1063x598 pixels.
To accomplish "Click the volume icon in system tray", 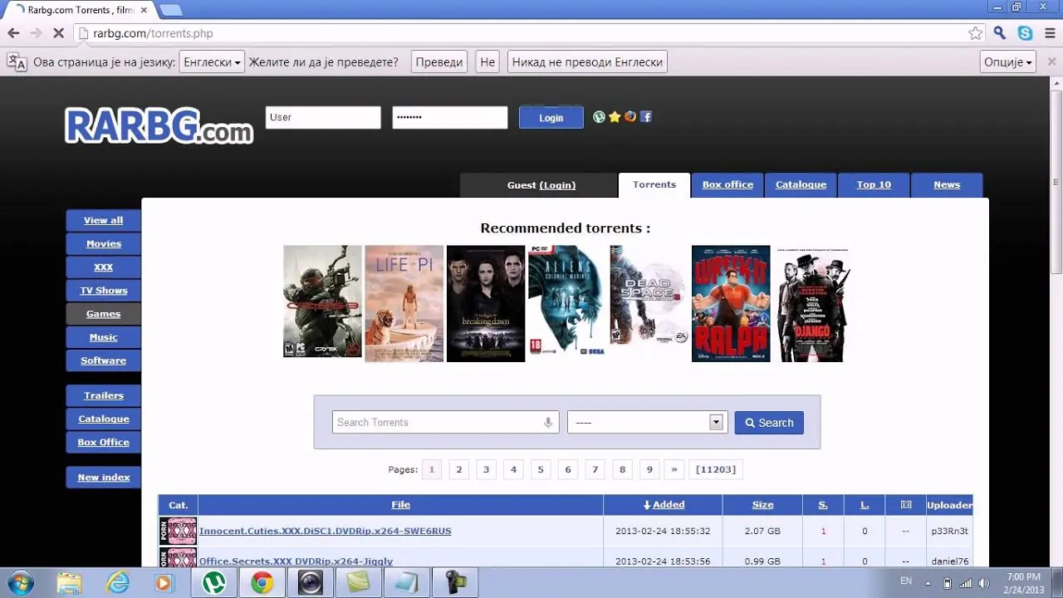I will coord(984,582).
